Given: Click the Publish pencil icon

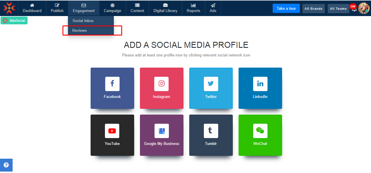Looking at the screenshot, I should coord(57,5).
